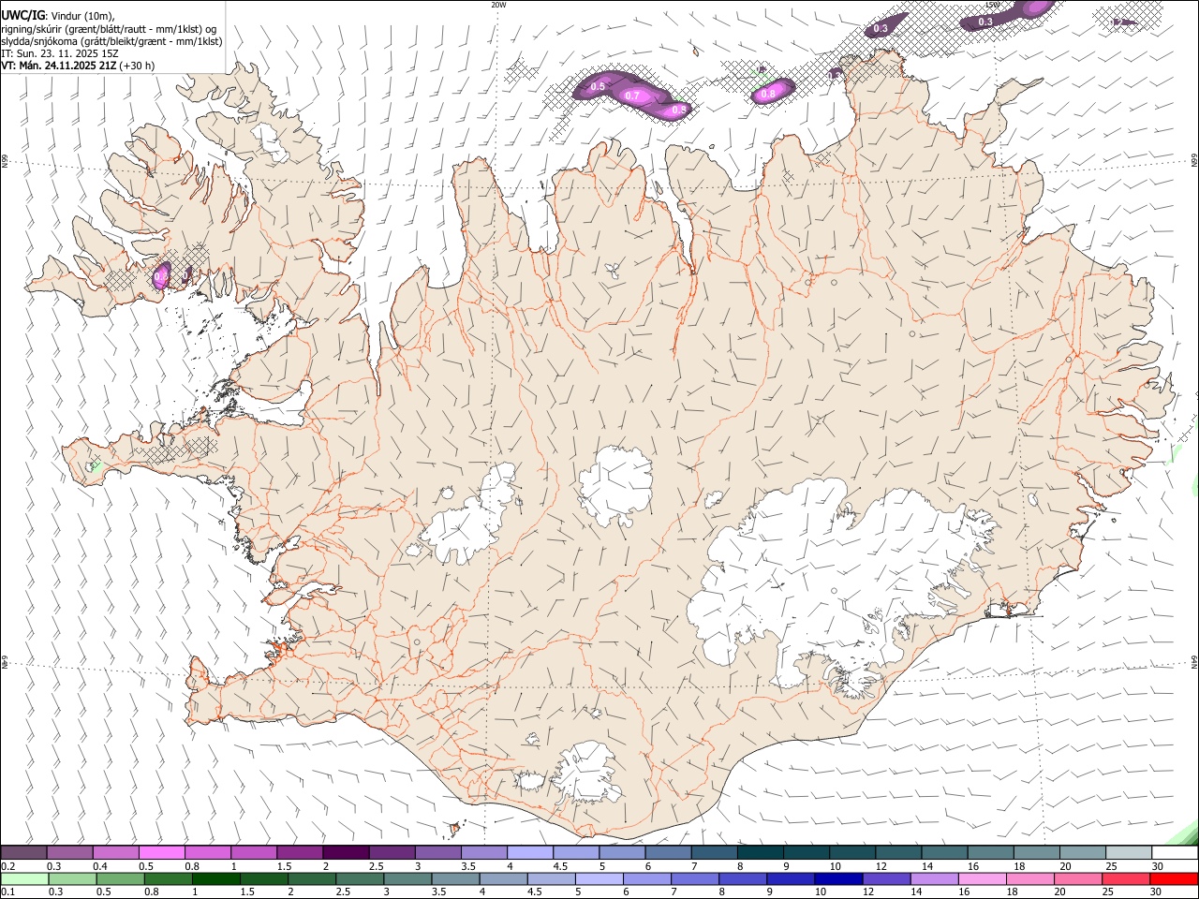Pick the deep navy blue swatch labeled 10, lower row
This screenshot has width=1199, height=899.
tap(838, 879)
